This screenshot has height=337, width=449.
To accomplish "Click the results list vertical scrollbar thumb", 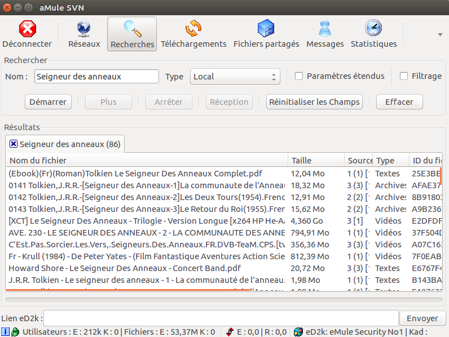I will point(441,176).
